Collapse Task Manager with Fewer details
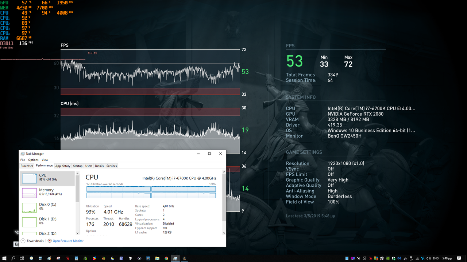This screenshot has height=262, width=467. (32, 241)
